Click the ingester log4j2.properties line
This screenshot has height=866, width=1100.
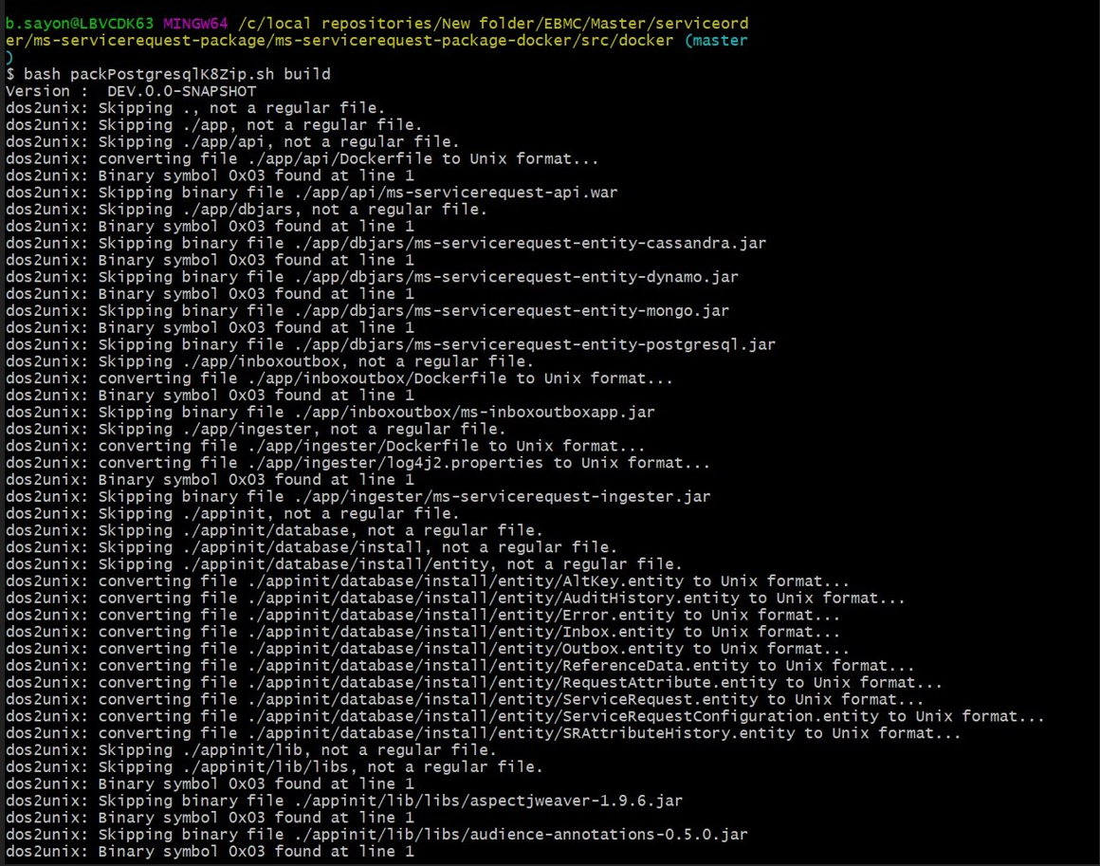point(357,462)
